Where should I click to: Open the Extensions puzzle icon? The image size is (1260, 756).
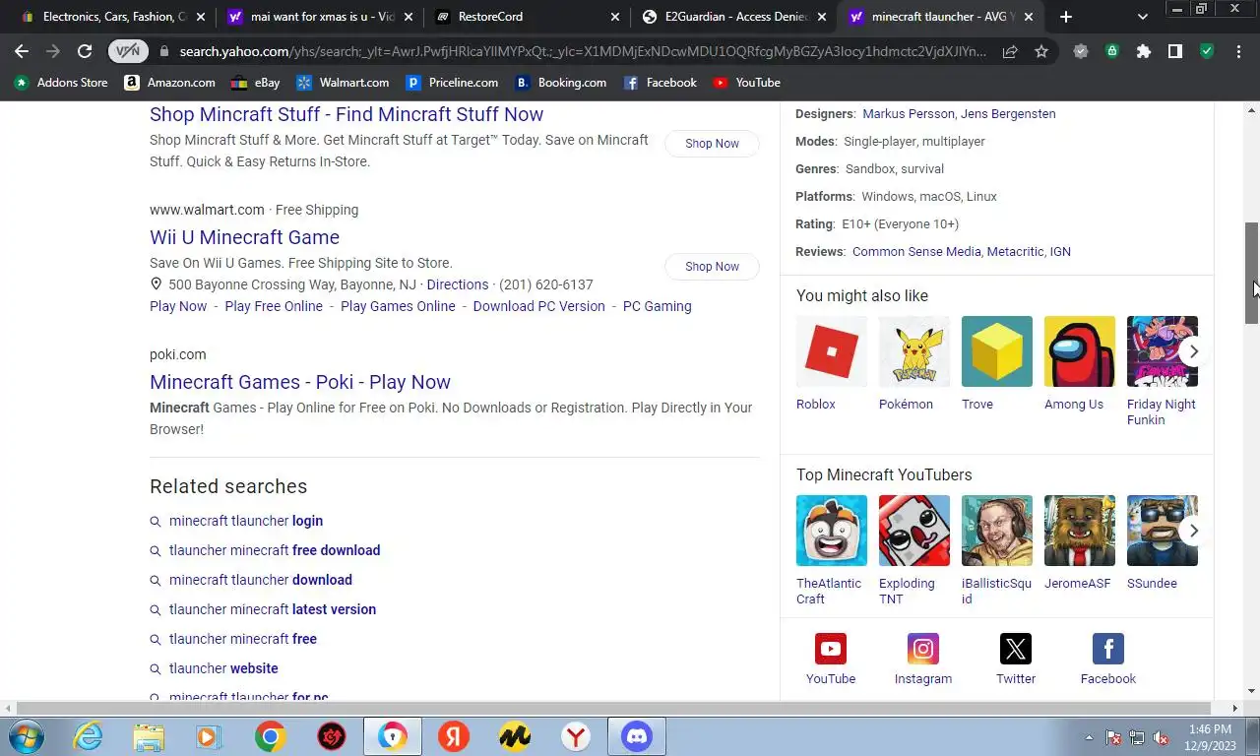coord(1143,51)
